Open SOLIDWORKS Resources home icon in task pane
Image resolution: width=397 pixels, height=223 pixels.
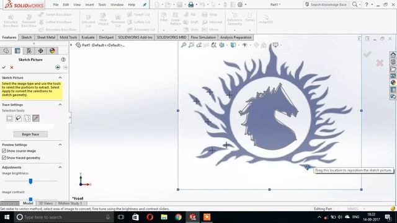click(393, 55)
